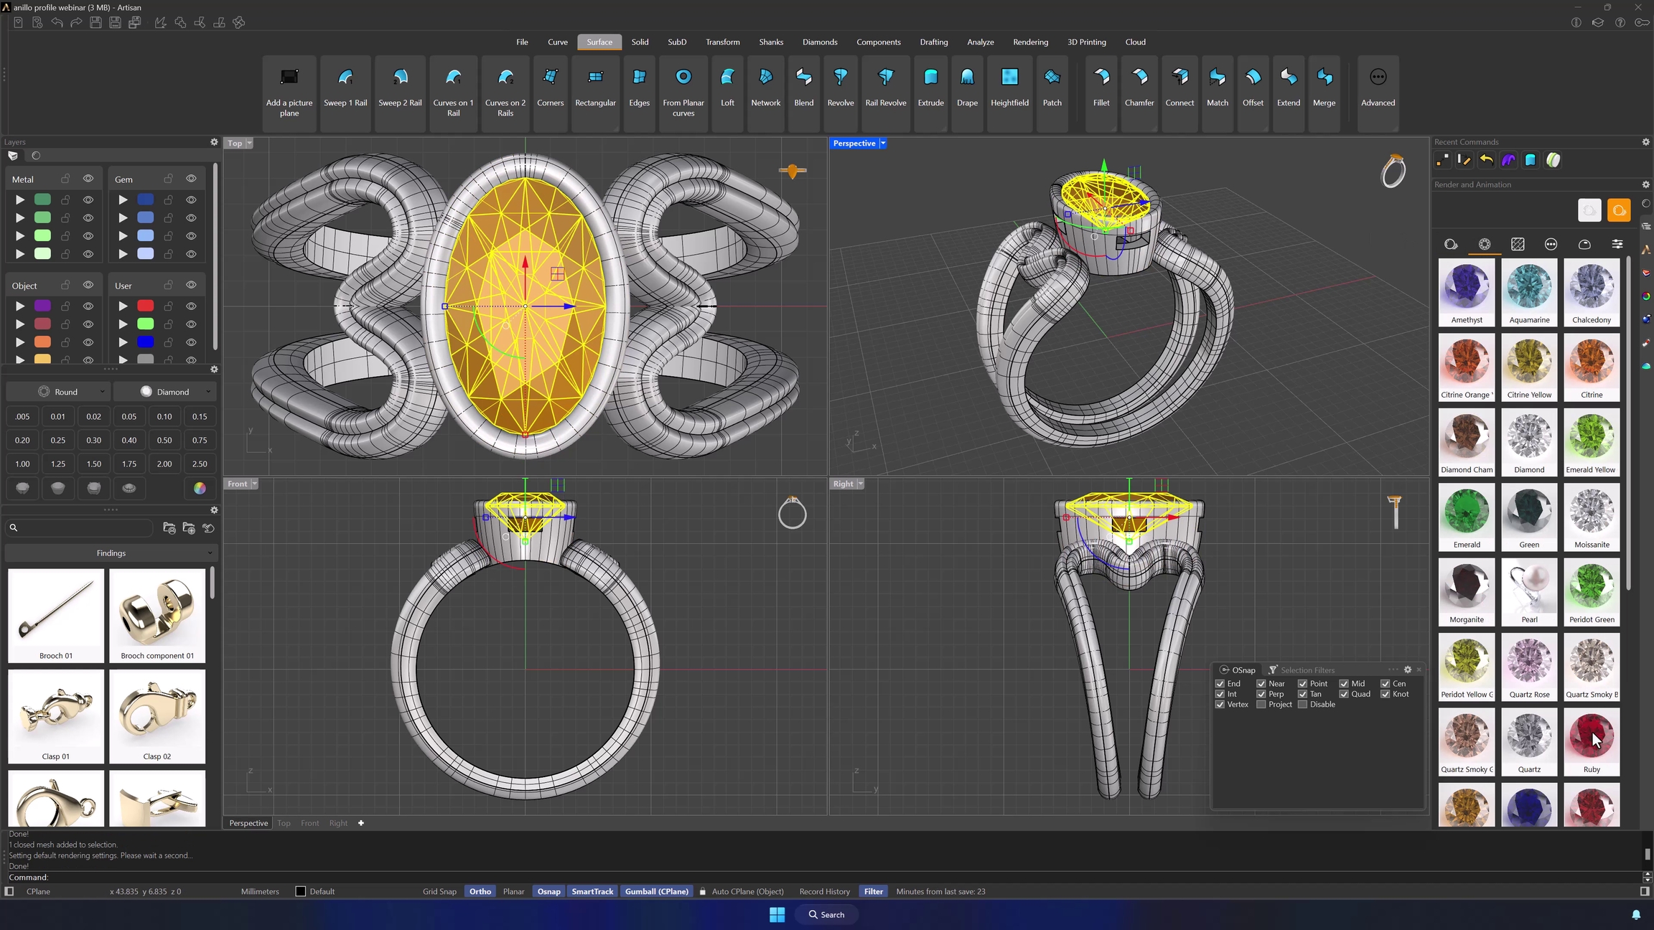Enable the Project osnap checkbox
Image resolution: width=1654 pixels, height=930 pixels.
1261,705
